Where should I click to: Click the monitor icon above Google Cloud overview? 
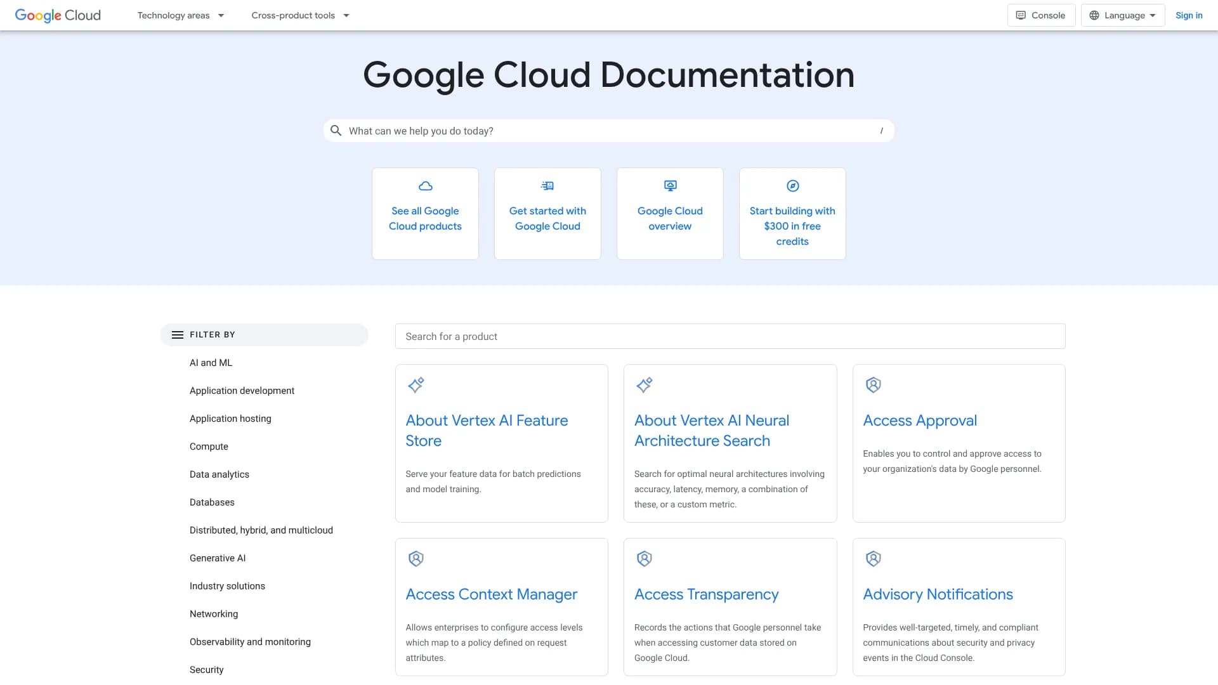pos(670,186)
